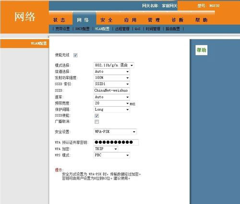Viewport: 240px width, 204px height.
Task: Open the 应用 tab
Action: (x=130, y=20)
